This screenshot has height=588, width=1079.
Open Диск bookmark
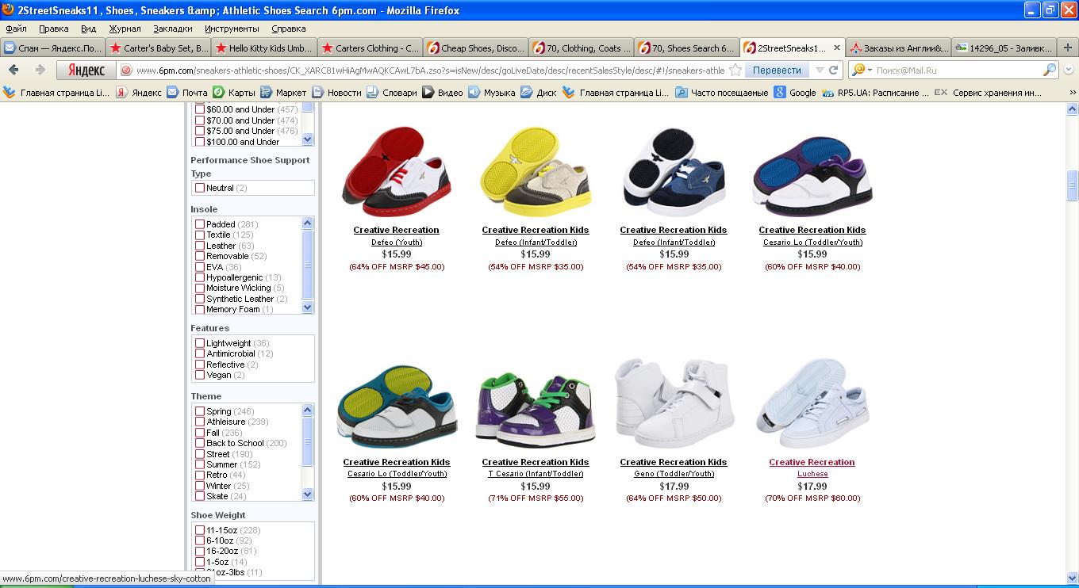[x=539, y=93]
